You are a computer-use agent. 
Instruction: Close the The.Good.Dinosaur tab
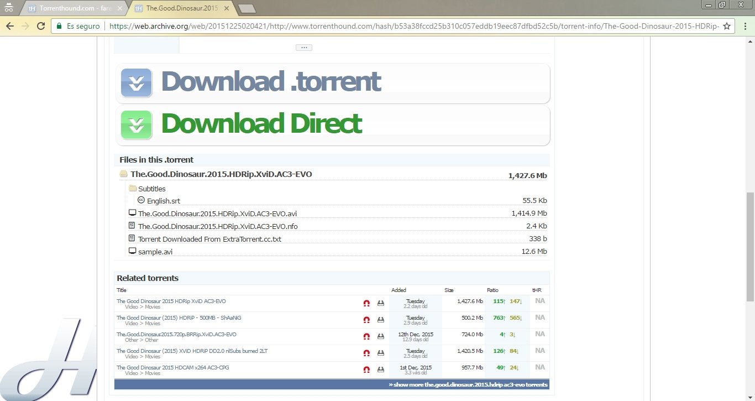coord(227,8)
